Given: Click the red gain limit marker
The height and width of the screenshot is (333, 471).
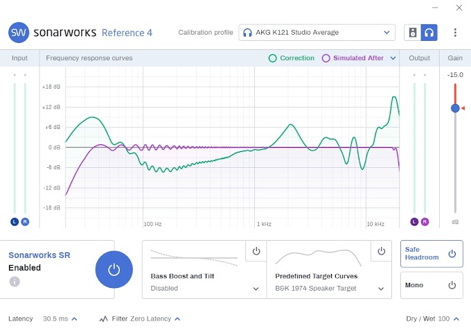Looking at the screenshot, I should coord(463,108).
